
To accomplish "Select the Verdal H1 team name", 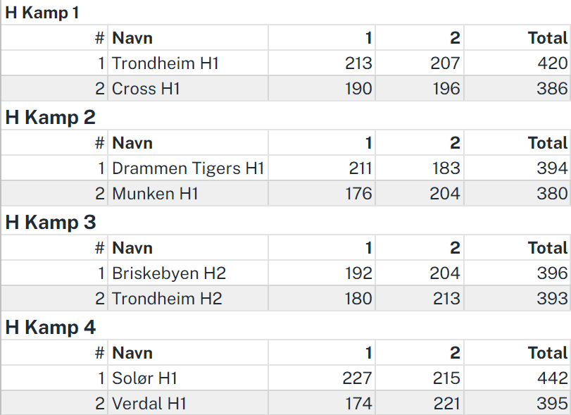I will coord(149,403).
